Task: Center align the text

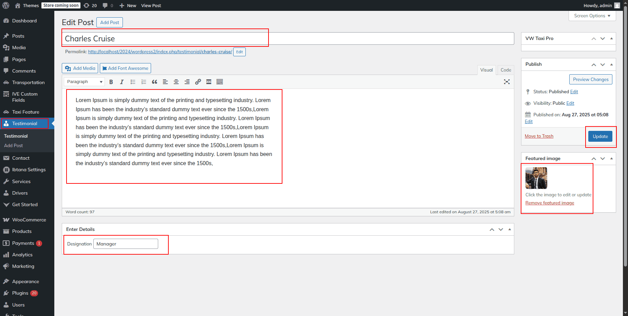Action: pyautogui.click(x=176, y=82)
